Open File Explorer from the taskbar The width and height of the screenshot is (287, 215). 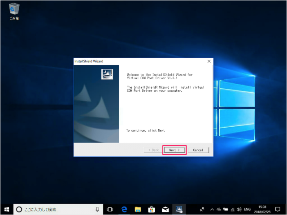click(138, 209)
